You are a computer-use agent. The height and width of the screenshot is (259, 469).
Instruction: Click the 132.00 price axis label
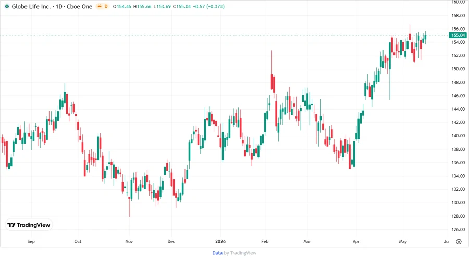(458, 189)
